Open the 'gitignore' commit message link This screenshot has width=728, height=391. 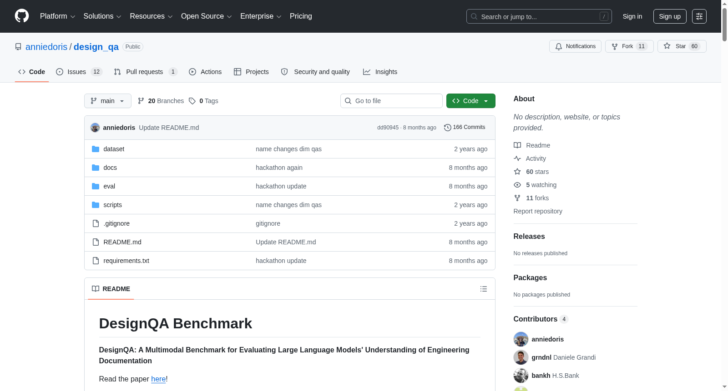[x=268, y=223]
